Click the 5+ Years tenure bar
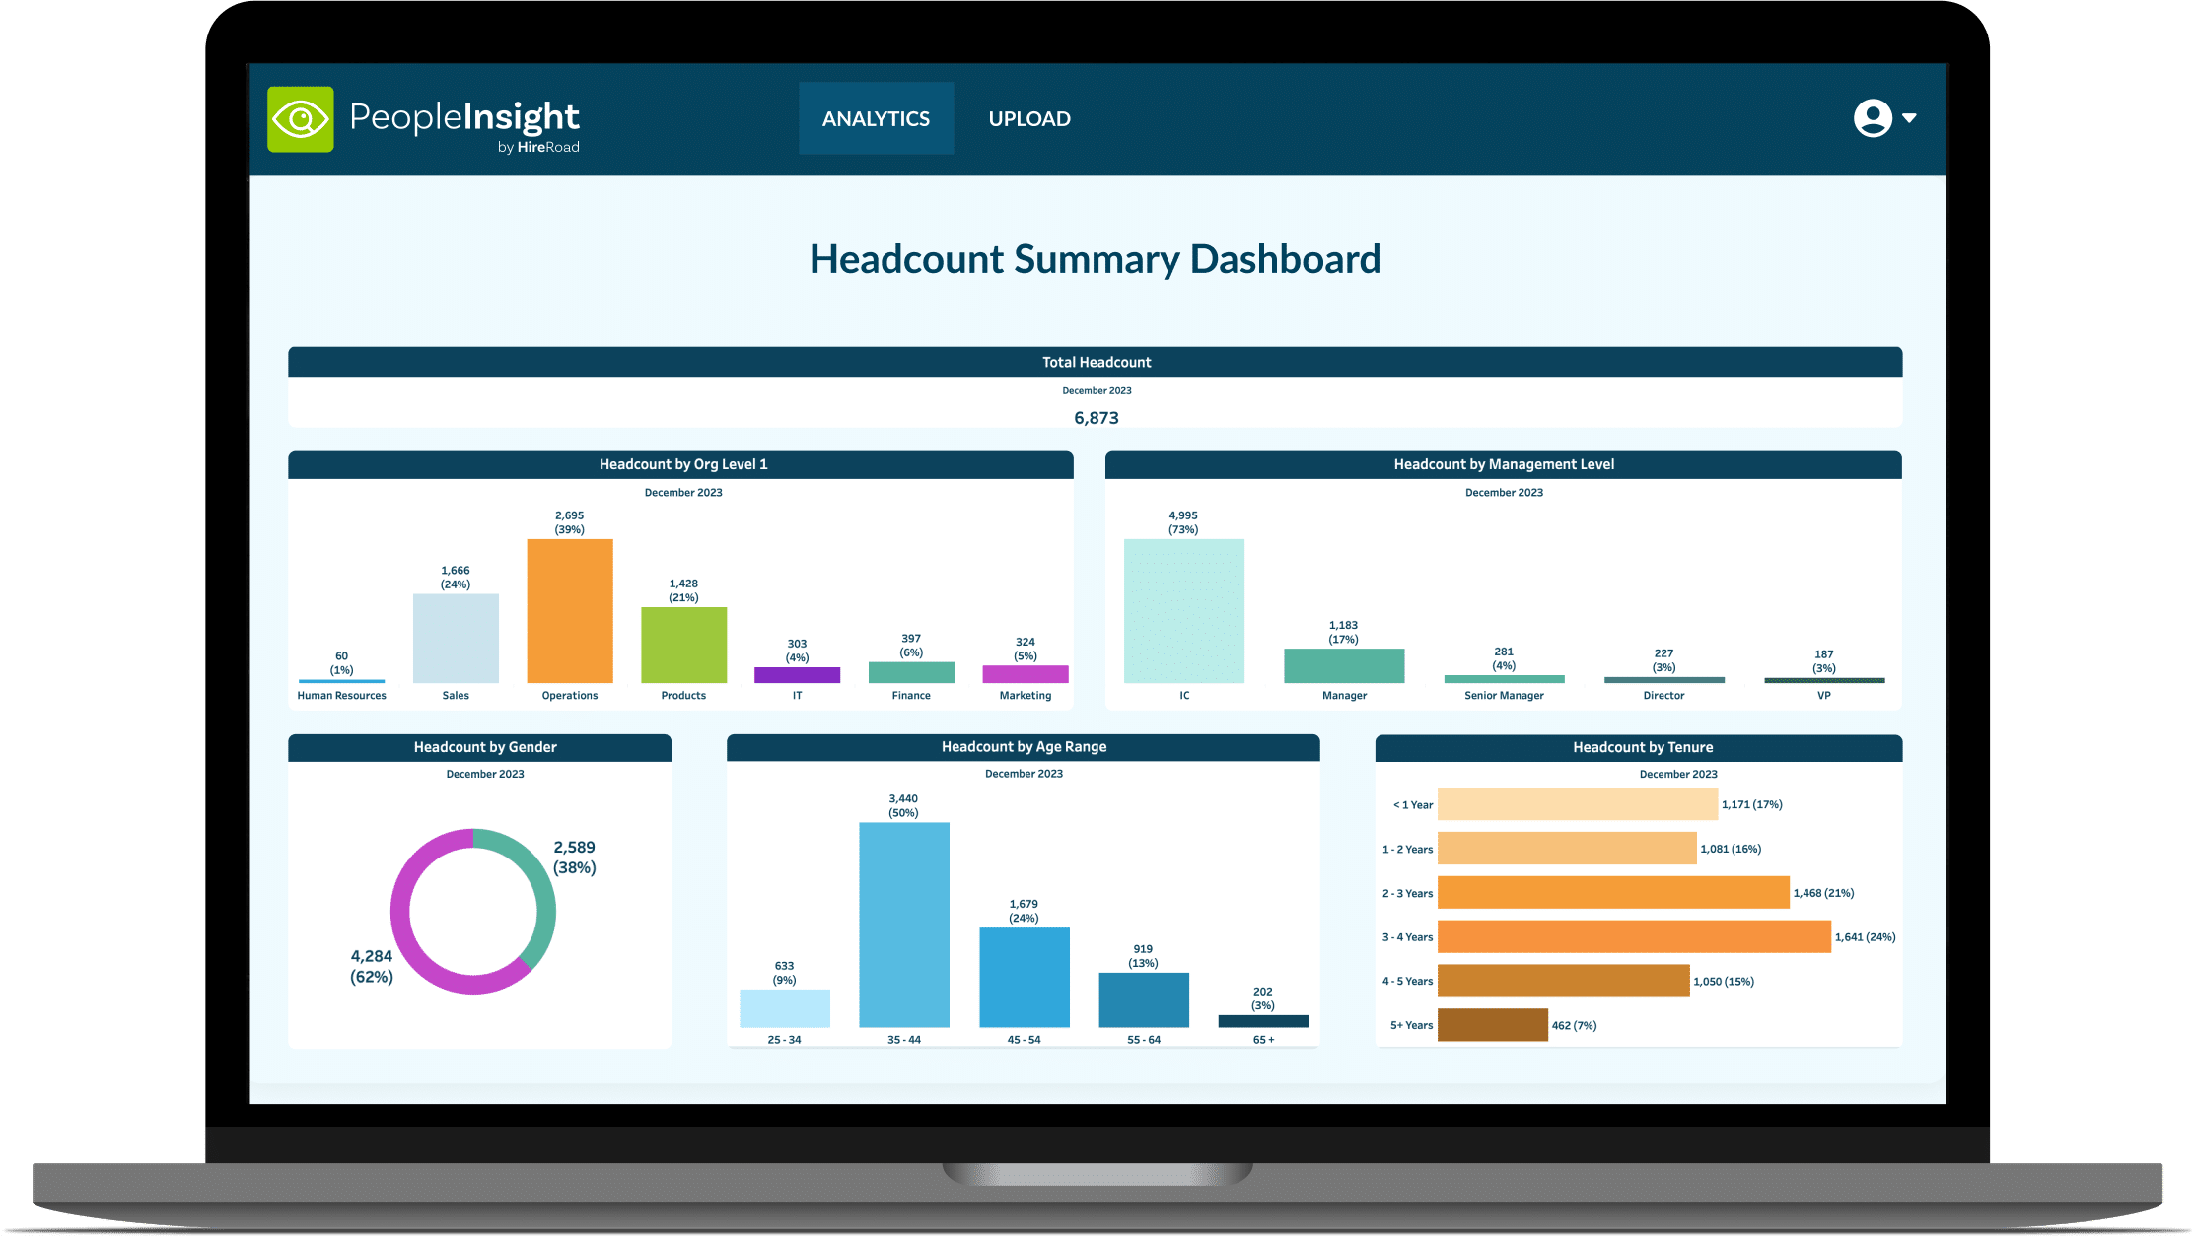Image resolution: width=2194 pixels, height=1236 pixels. click(x=1493, y=1025)
